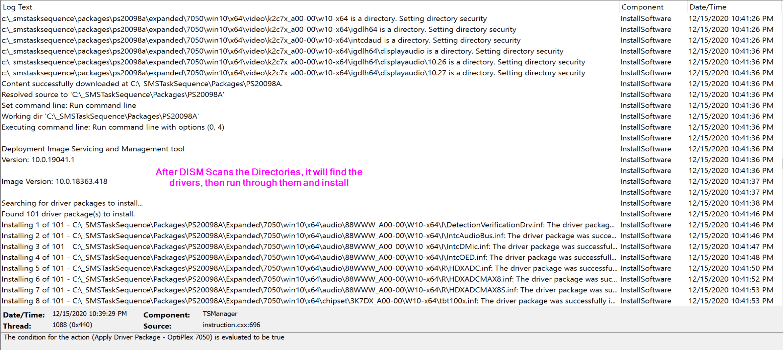Click the 'Apply Driver Package - OptiPlex 7050' detail message

(x=144, y=337)
